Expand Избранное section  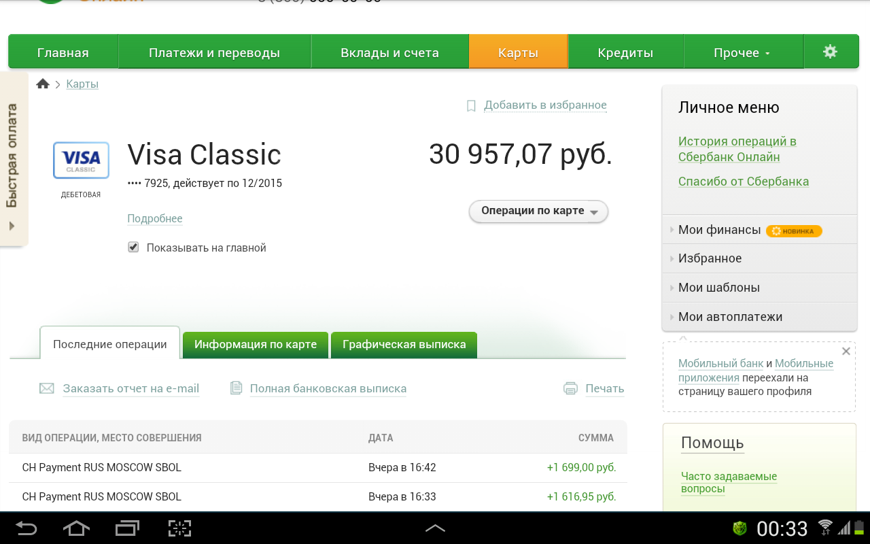pyautogui.click(x=759, y=258)
